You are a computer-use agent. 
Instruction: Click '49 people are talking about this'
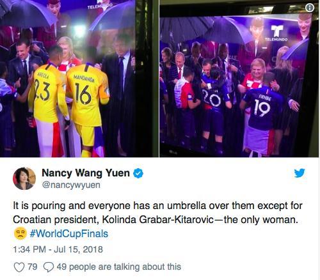pos(119,267)
